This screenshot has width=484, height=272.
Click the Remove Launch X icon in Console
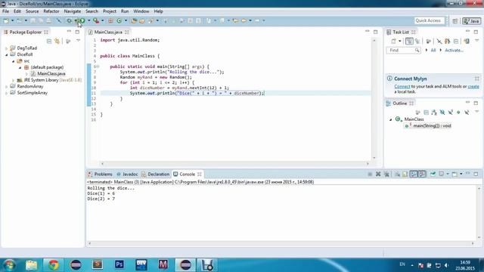tap(378, 175)
